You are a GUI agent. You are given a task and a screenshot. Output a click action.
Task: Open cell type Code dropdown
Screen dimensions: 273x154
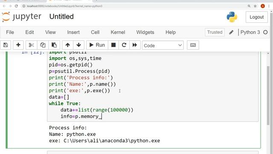click(x=163, y=45)
